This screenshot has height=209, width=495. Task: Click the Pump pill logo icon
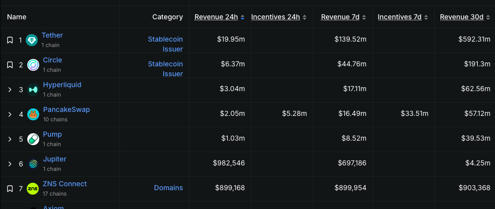point(33,139)
